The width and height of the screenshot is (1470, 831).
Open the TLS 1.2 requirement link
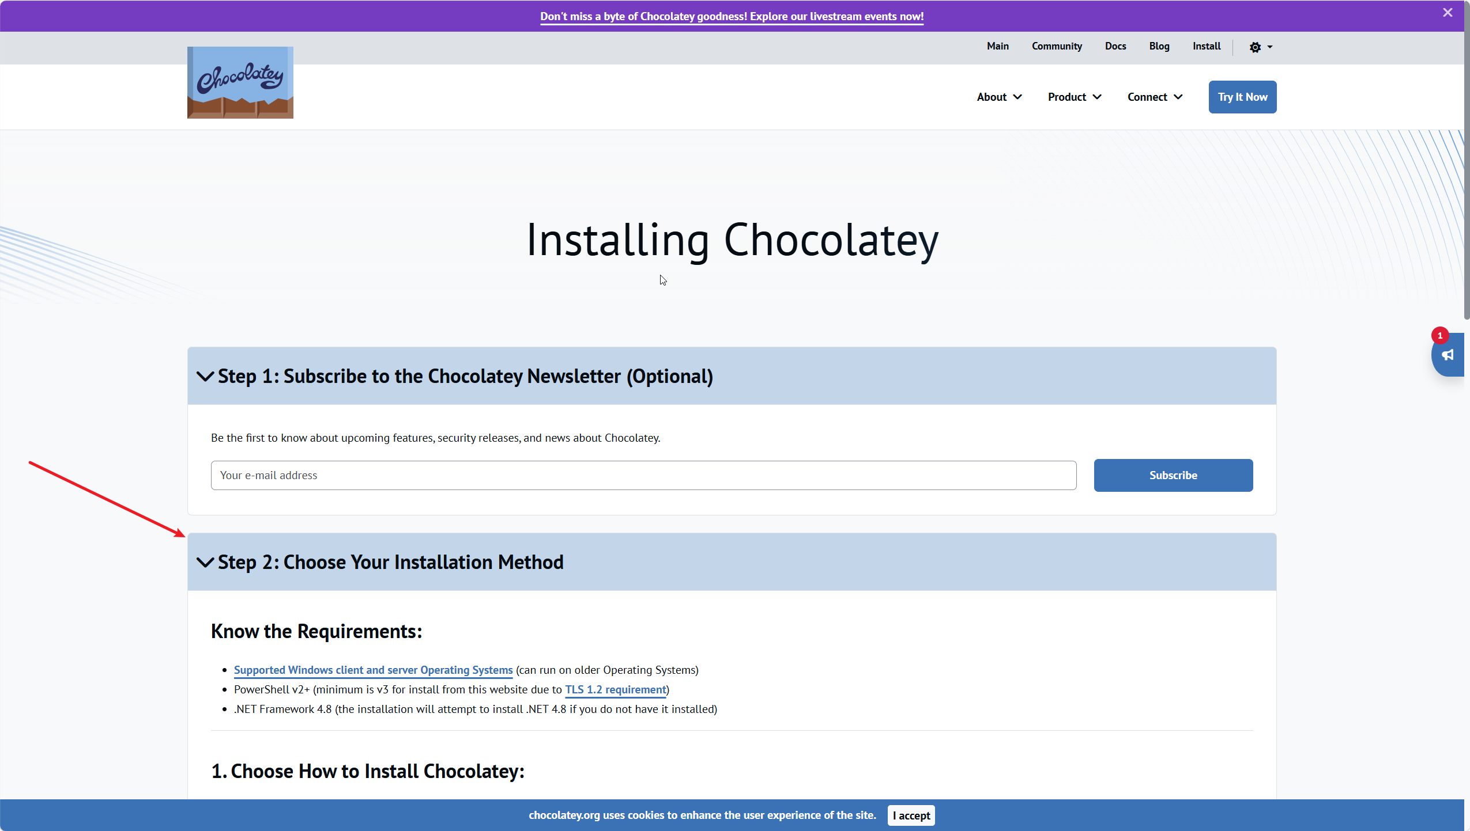[615, 690]
